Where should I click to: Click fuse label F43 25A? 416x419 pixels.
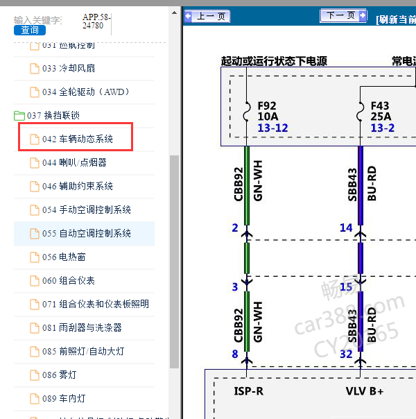[381, 111]
